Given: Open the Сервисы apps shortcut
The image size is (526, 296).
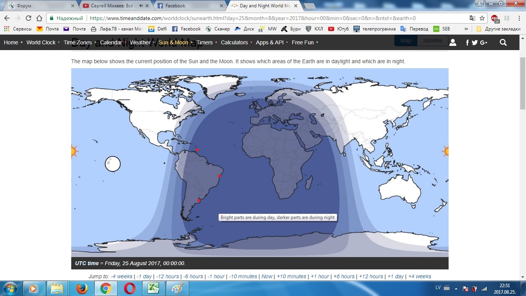Looking at the screenshot, I should (x=18, y=29).
